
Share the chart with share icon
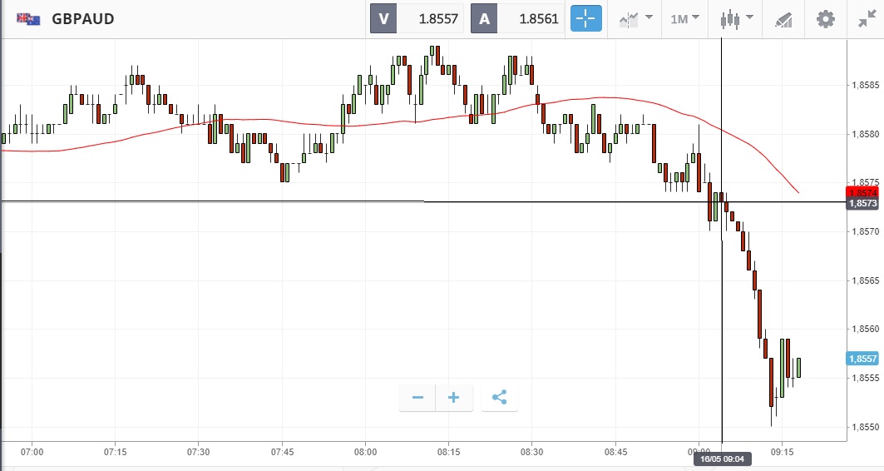coord(499,397)
